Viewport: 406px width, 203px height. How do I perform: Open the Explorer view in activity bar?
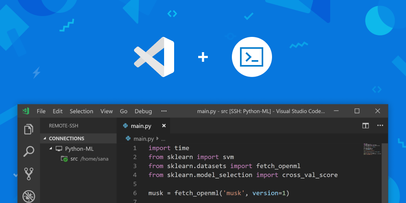click(28, 129)
